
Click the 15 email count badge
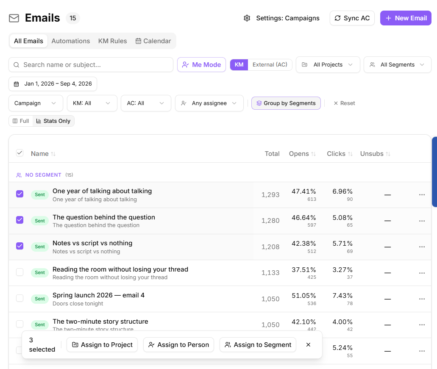point(73,18)
